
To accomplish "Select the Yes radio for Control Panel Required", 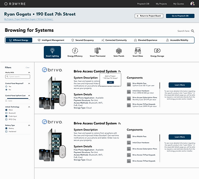I will point(6,87).
